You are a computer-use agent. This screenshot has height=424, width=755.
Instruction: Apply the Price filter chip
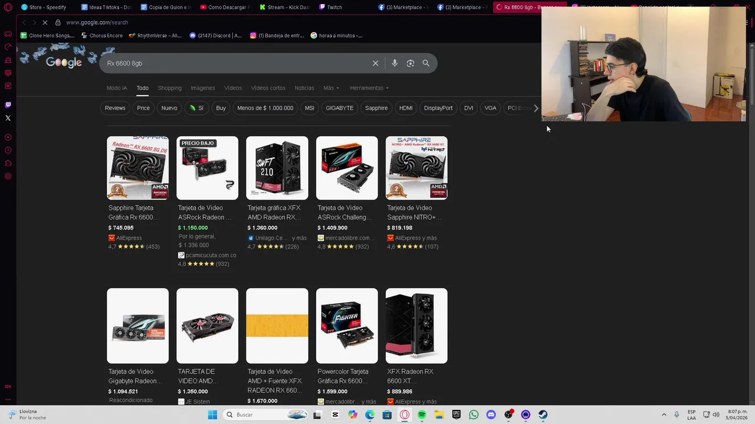[x=143, y=108]
